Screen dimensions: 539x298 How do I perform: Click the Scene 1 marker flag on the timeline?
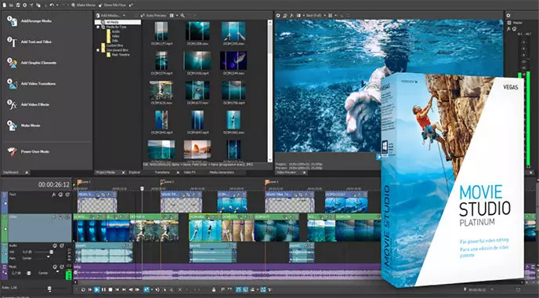coord(79,182)
